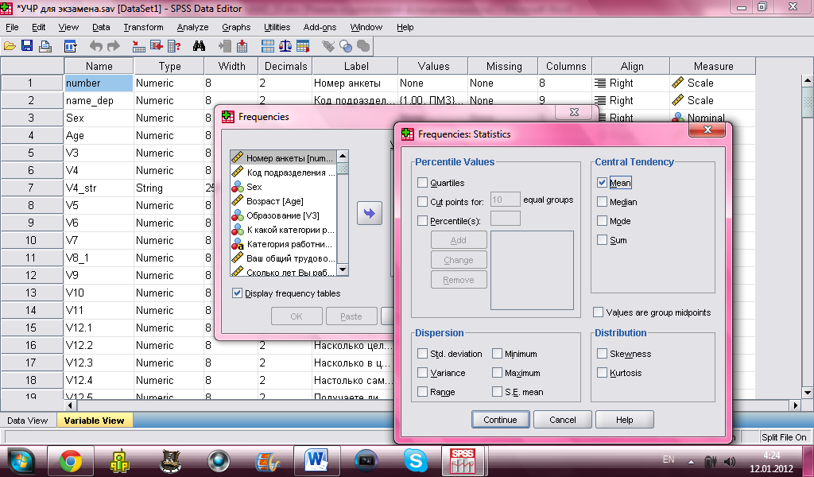
Task: Select Образование [V3] in variable list
Action: pos(282,215)
